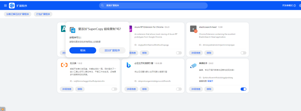Click the 扩展程序 page title
301x111 pixels.
pyautogui.click(x=22, y=6)
